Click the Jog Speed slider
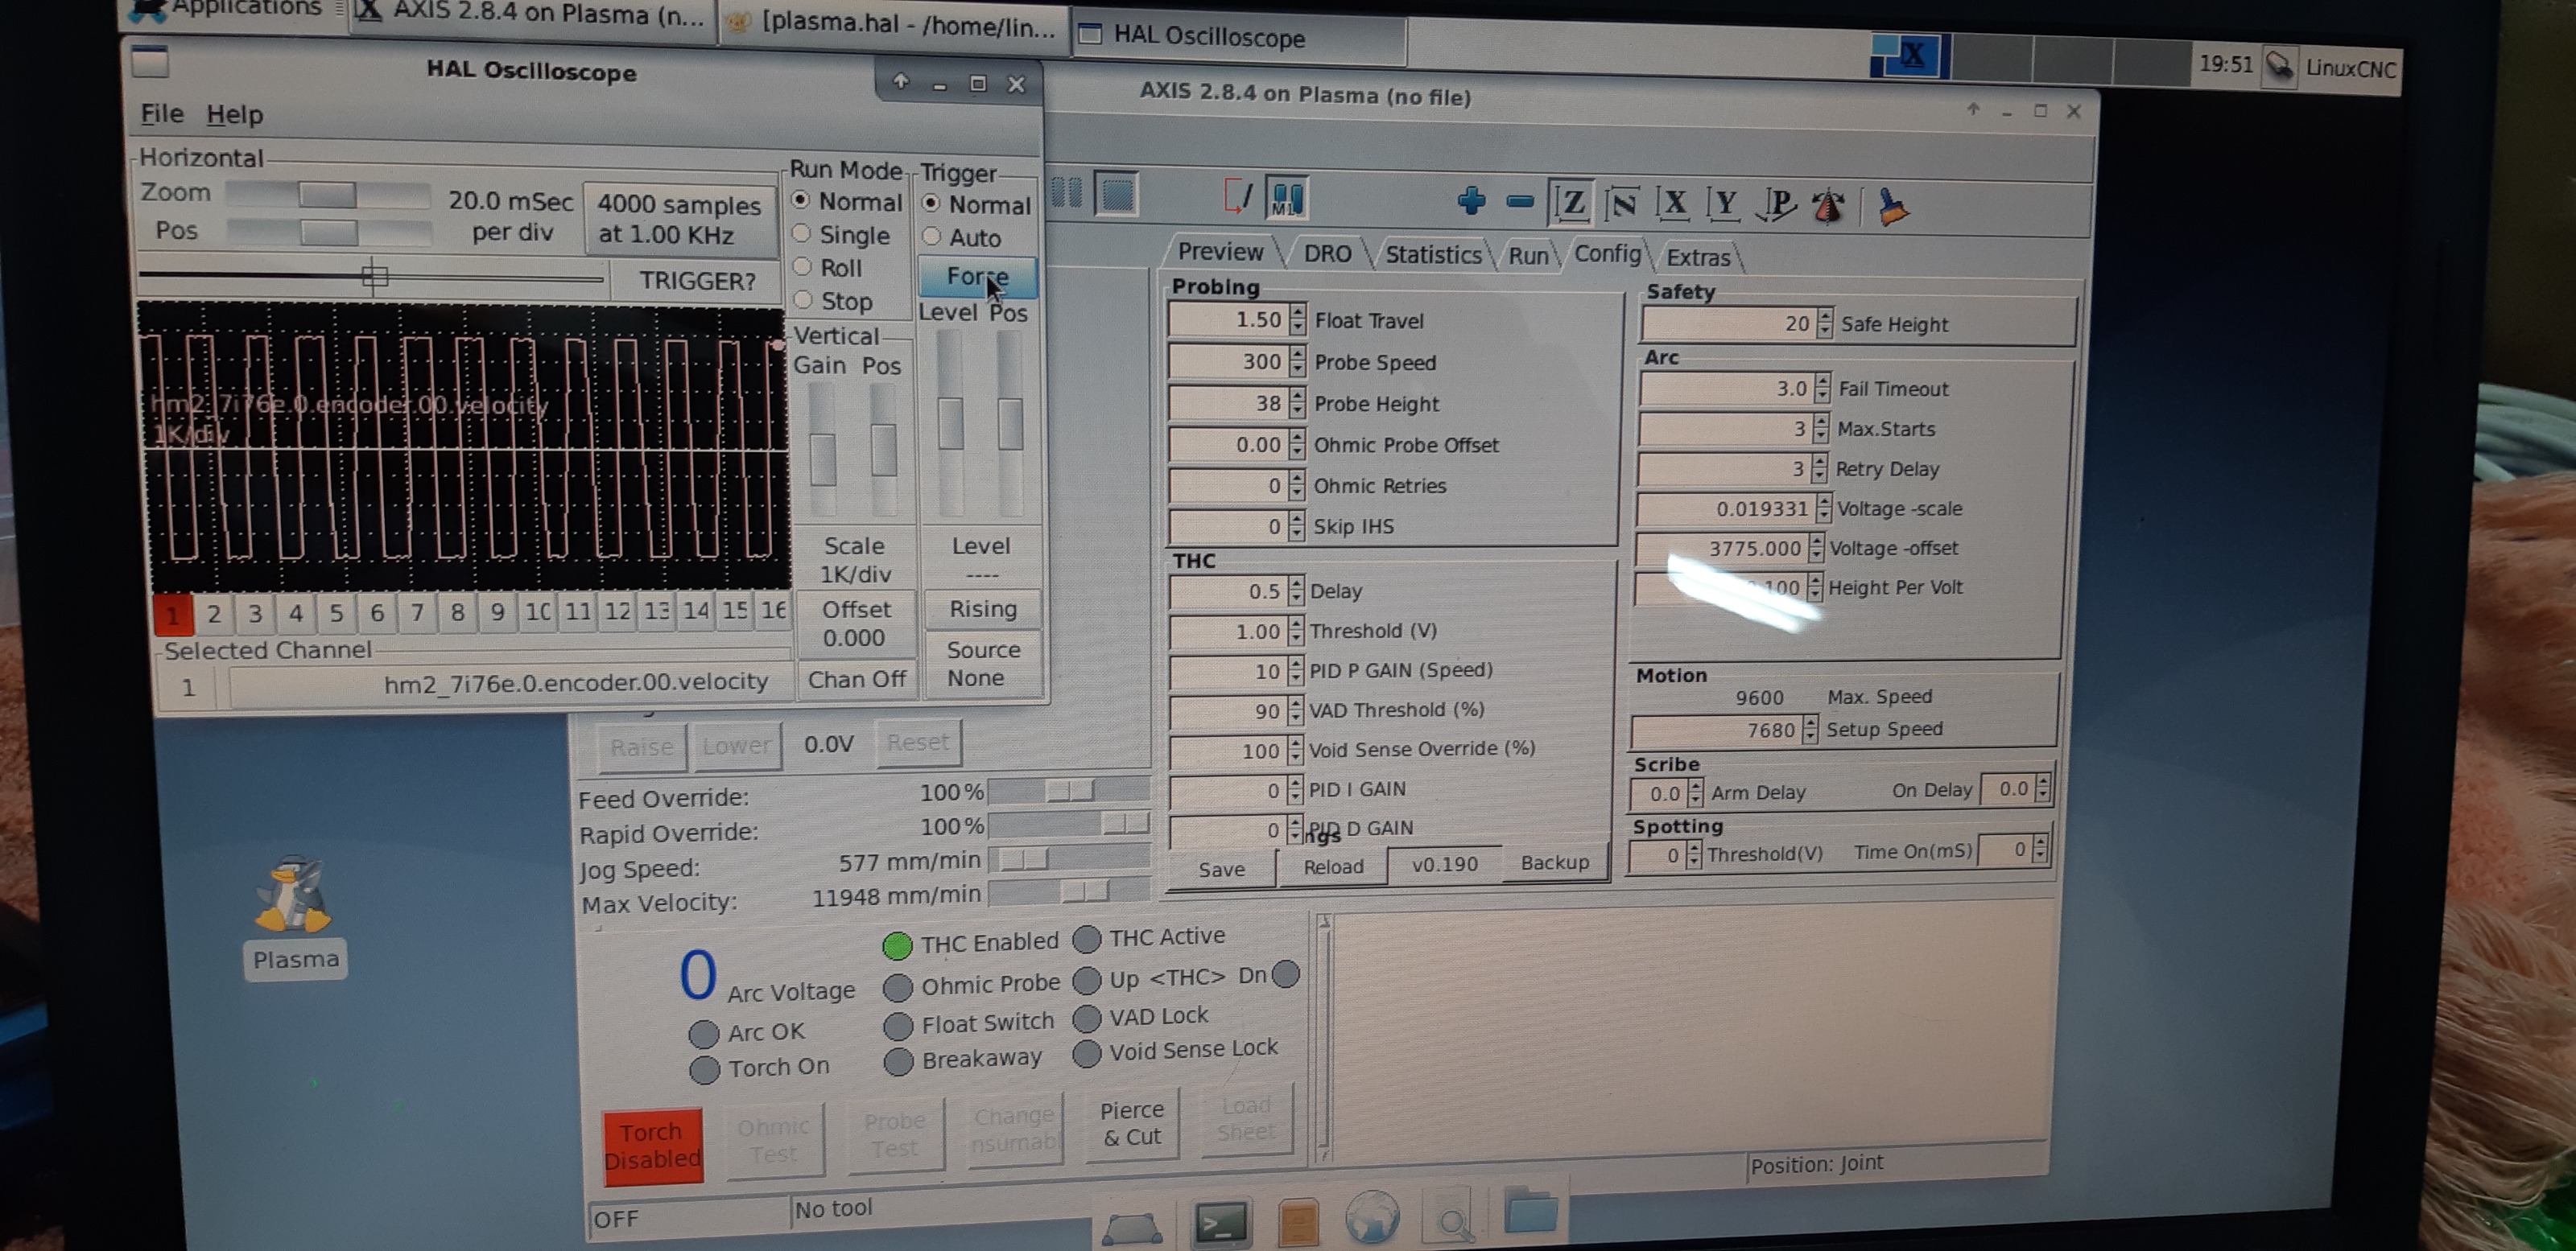Screen dimensions: 2576x1251 1068,858
